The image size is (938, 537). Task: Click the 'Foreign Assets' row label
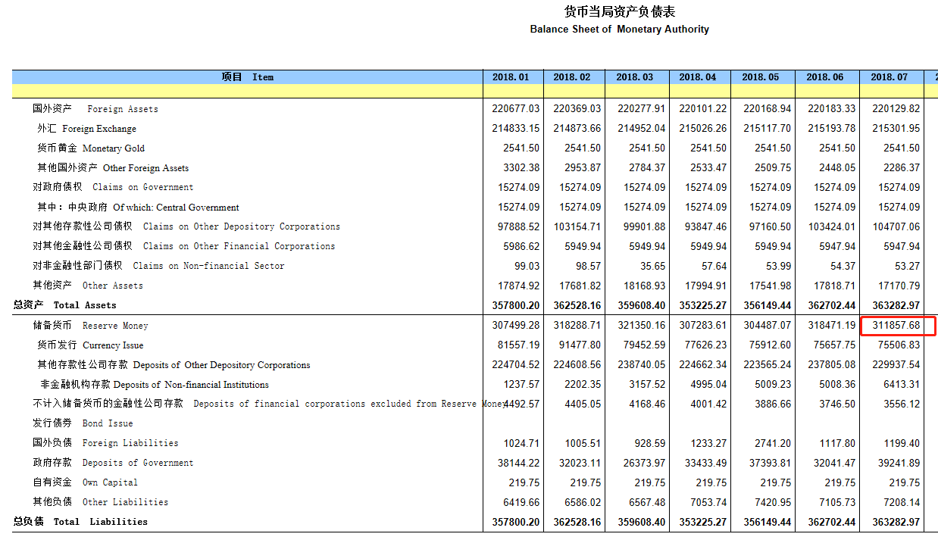tap(123, 109)
